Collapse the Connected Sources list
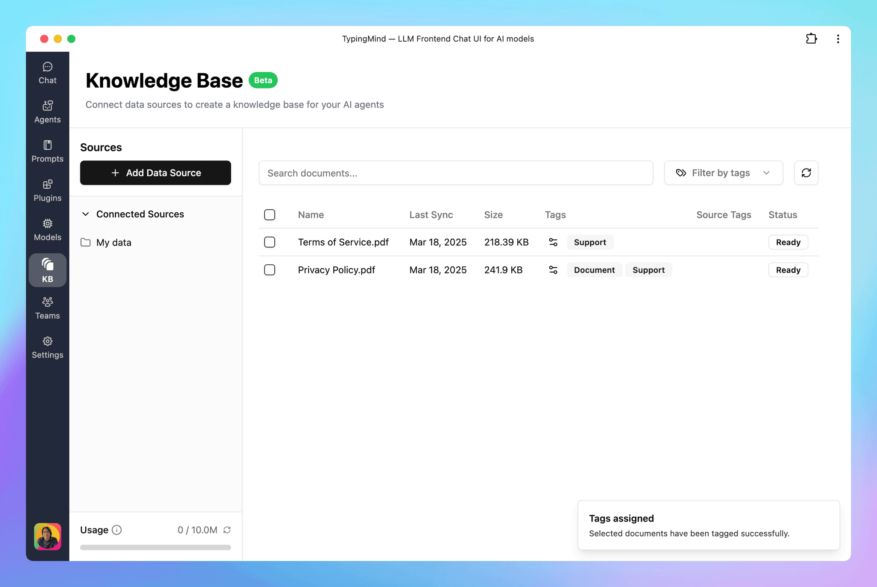The width and height of the screenshot is (877, 587). coord(85,214)
